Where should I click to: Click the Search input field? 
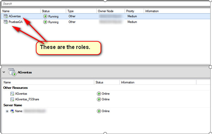[104, 4]
